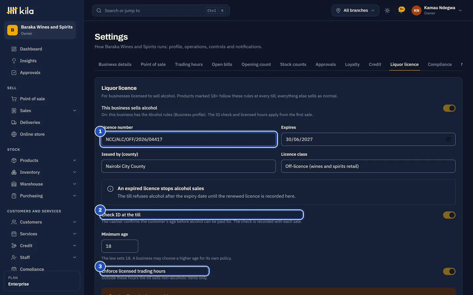The width and height of the screenshot is (473, 295).
Task: Switch theme with the sun icon
Action: pos(387,10)
